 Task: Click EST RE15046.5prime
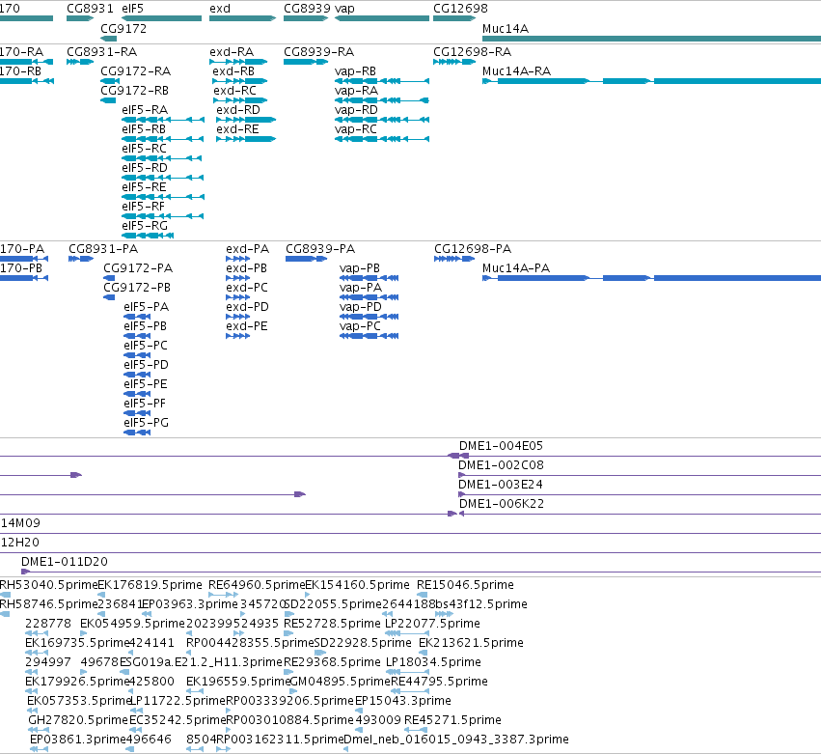point(465,585)
